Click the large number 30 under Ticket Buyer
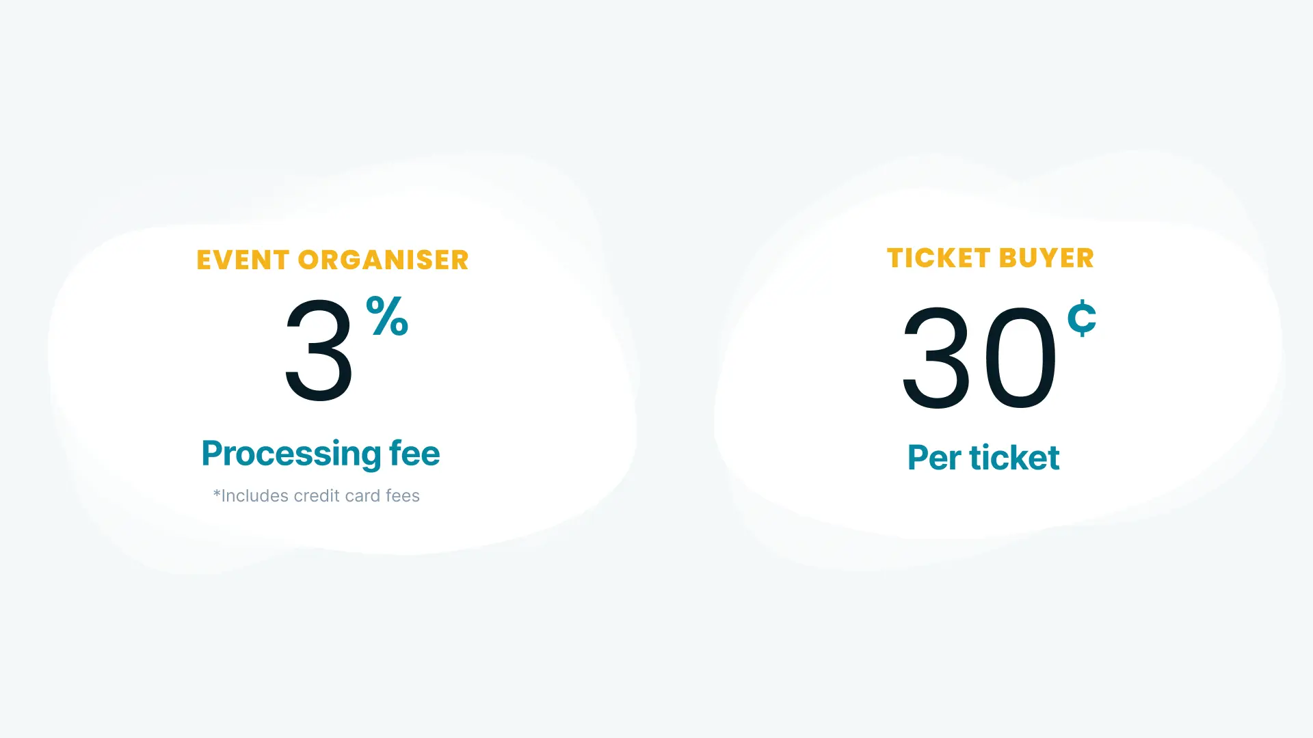Image resolution: width=1313 pixels, height=738 pixels. [x=979, y=357]
